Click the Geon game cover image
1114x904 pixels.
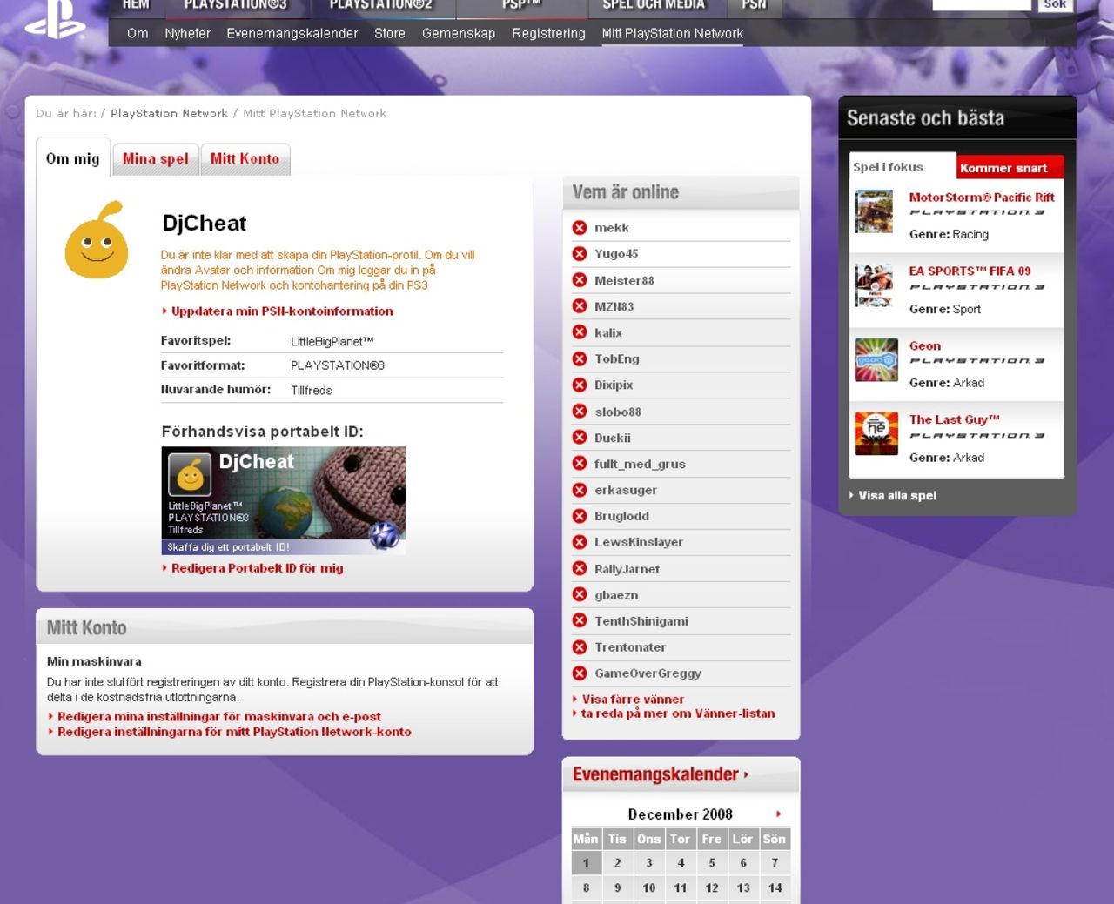coord(876,360)
